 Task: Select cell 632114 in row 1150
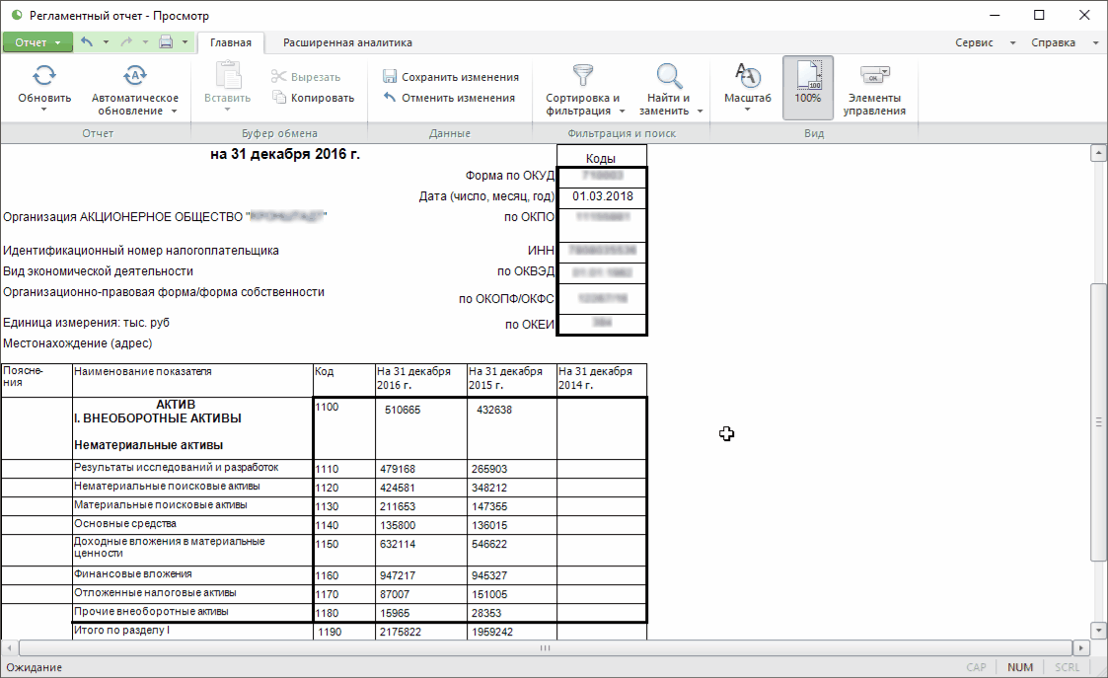[421, 550]
